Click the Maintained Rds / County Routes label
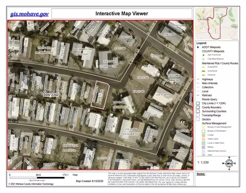 point(220,63)
